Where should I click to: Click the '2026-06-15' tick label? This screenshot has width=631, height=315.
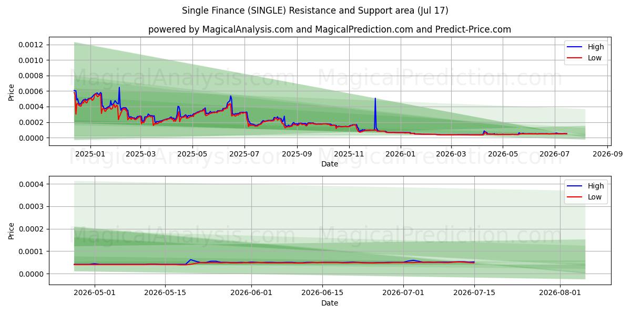click(x=322, y=293)
